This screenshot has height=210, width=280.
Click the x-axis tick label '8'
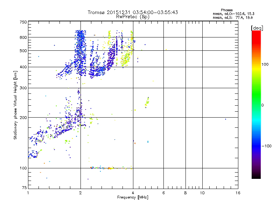click(185, 193)
